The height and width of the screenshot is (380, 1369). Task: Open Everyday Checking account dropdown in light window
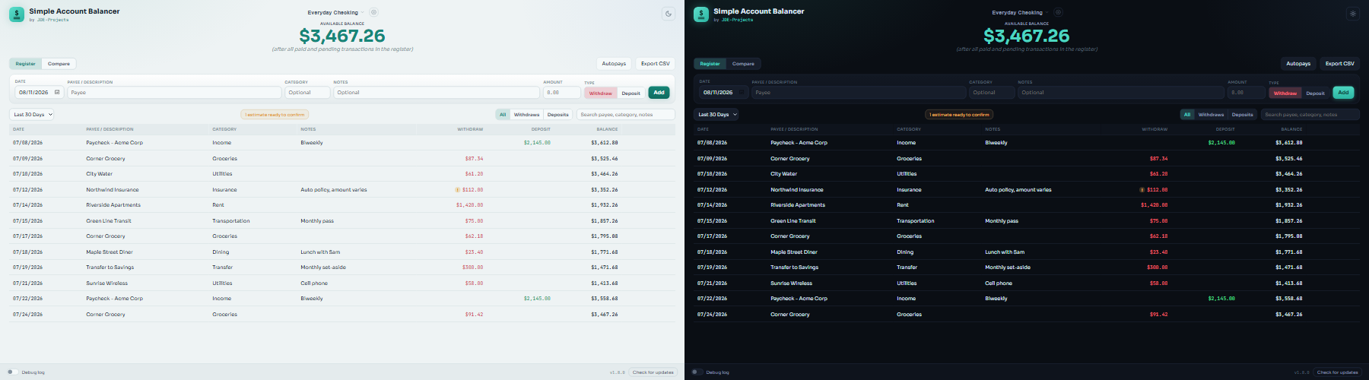(x=335, y=12)
